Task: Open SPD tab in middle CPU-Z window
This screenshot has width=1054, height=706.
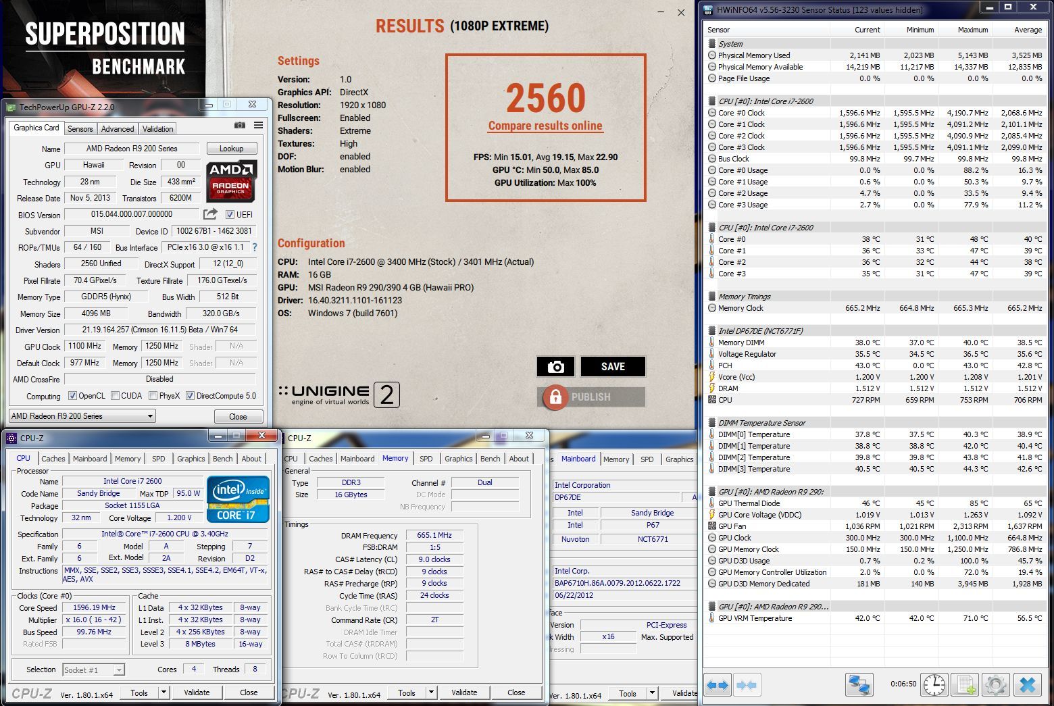Action: [x=426, y=459]
